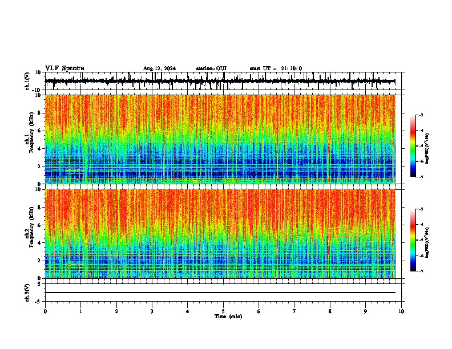Viewport: 452px width, 349px height.
Task: Click the ch.1(V) waveform axis label
Action: [x=27, y=81]
